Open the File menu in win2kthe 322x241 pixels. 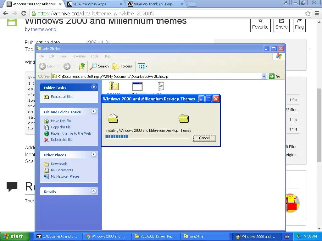tap(41, 56)
